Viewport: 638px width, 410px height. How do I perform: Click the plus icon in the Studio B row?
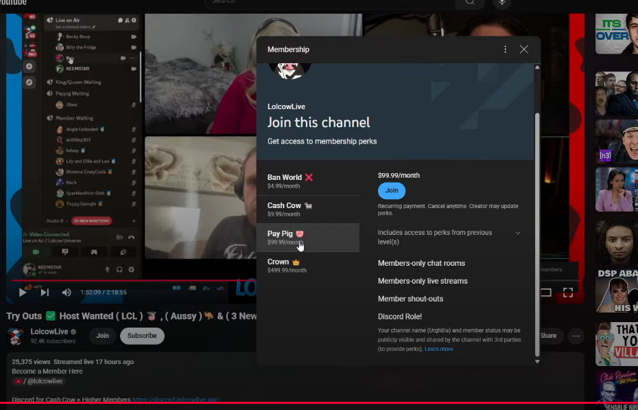tap(134, 220)
